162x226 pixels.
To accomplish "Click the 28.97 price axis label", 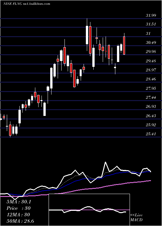I will pos(151,70).
